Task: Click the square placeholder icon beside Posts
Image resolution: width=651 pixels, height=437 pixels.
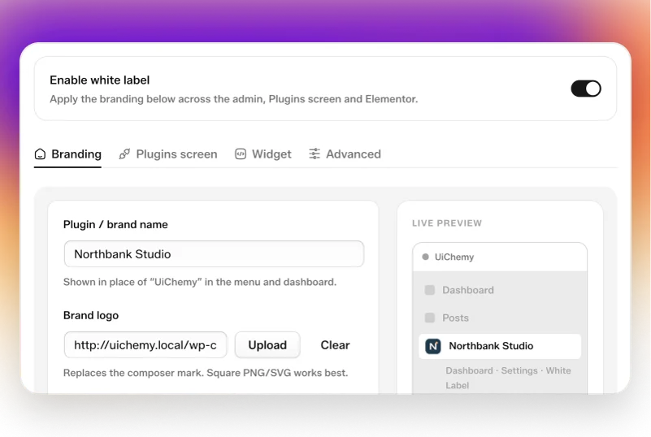Action: point(430,318)
